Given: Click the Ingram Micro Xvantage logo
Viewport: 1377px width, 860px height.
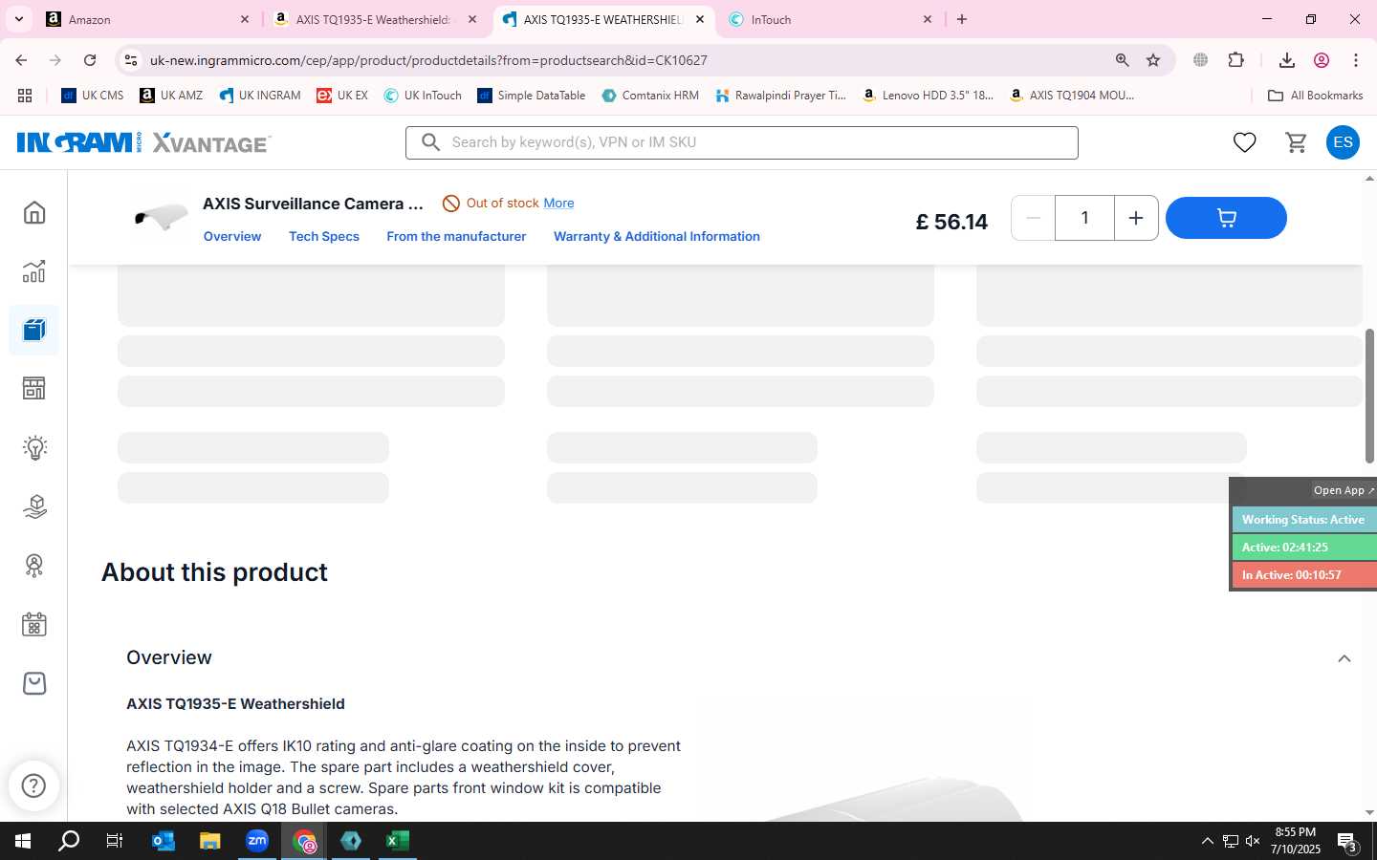Looking at the screenshot, I should pos(143,142).
